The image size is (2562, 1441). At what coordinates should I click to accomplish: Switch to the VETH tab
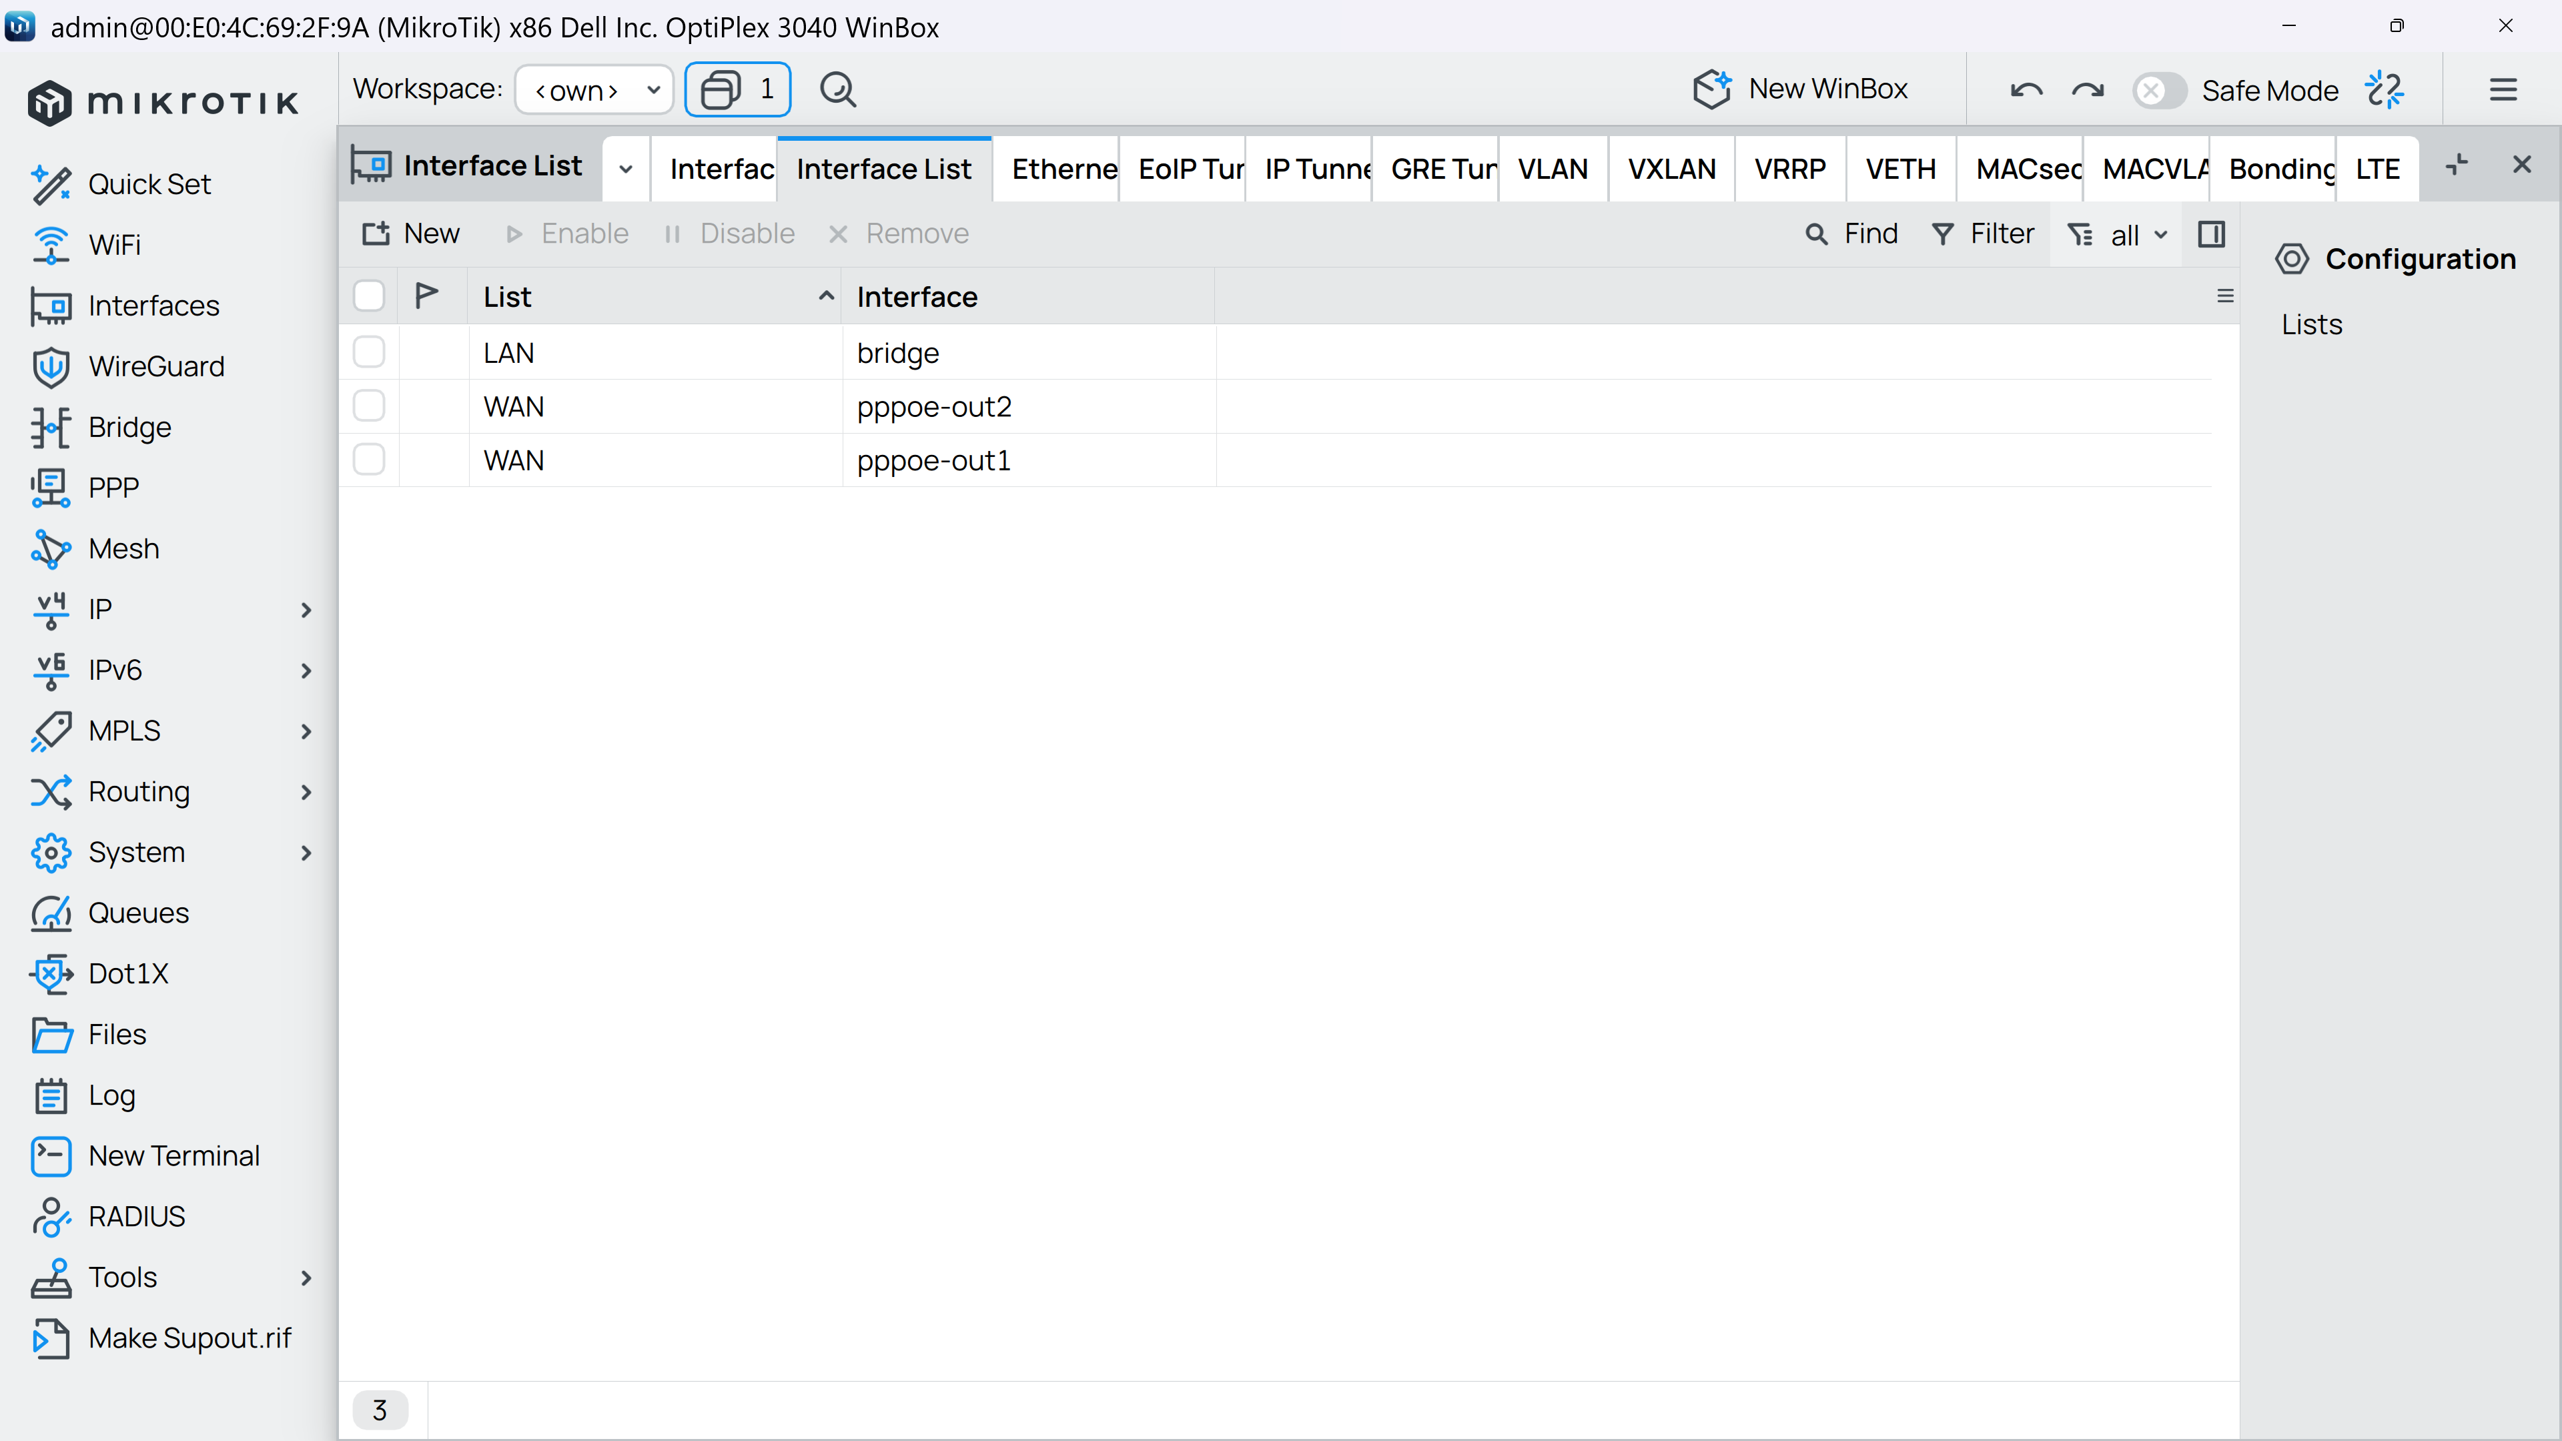pyautogui.click(x=1901, y=169)
